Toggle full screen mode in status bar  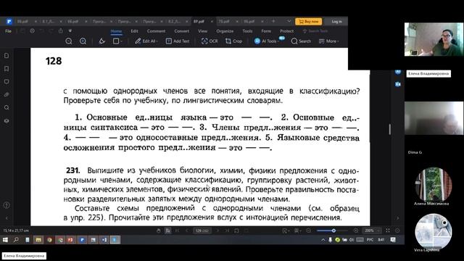388,231
